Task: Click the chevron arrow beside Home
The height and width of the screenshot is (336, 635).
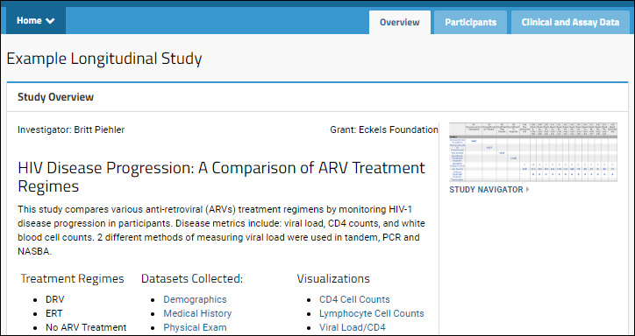Action: [50, 21]
